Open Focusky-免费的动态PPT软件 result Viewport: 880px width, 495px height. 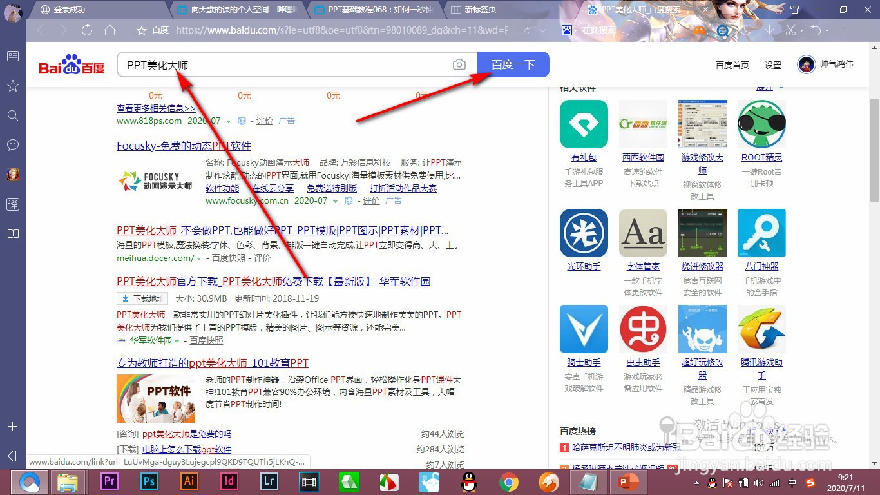(x=184, y=146)
